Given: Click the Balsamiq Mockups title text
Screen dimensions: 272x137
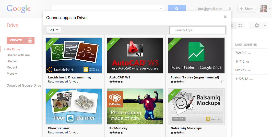Looking at the screenshot, I should pos(186,128).
